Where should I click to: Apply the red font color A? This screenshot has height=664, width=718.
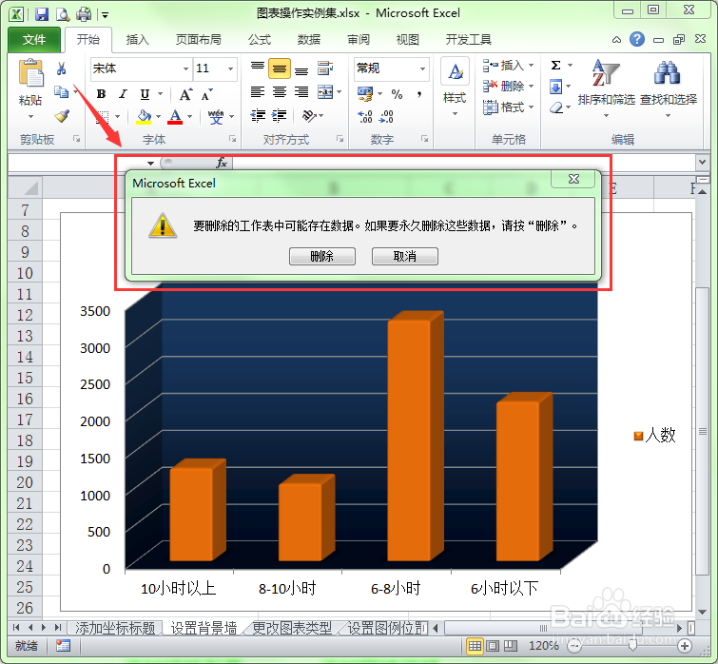175,117
